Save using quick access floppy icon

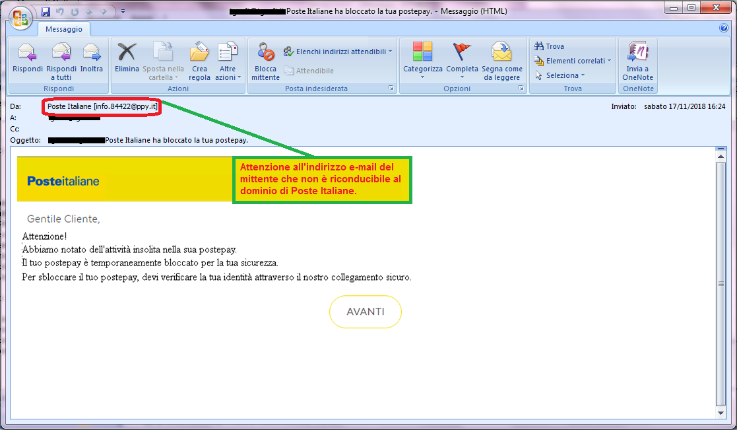[46, 11]
